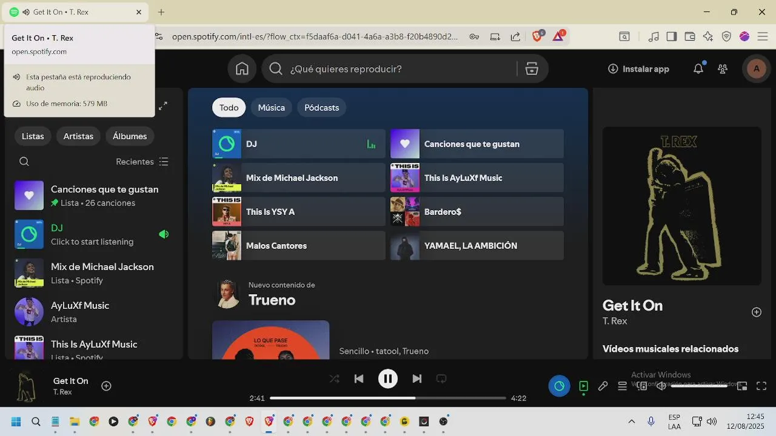The height and width of the screenshot is (436, 776).
Task: Click the Instalar app button
Action: [638, 69]
